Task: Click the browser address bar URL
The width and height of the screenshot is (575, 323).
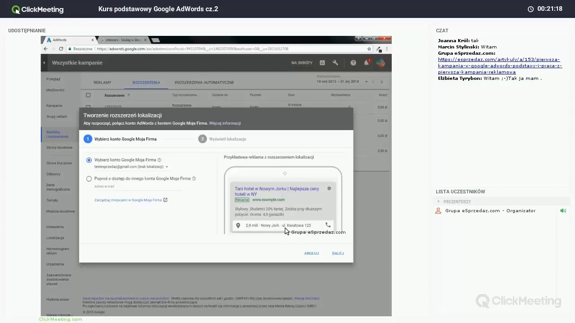Action: click(x=192, y=49)
